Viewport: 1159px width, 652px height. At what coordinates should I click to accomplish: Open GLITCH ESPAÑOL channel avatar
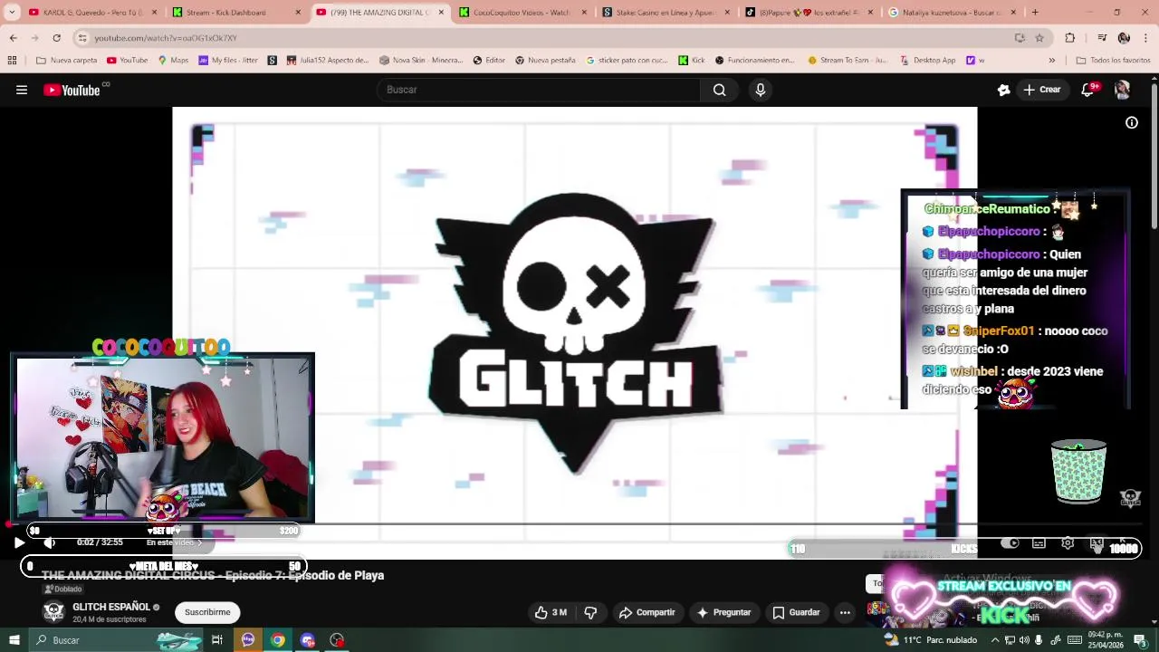pos(54,612)
